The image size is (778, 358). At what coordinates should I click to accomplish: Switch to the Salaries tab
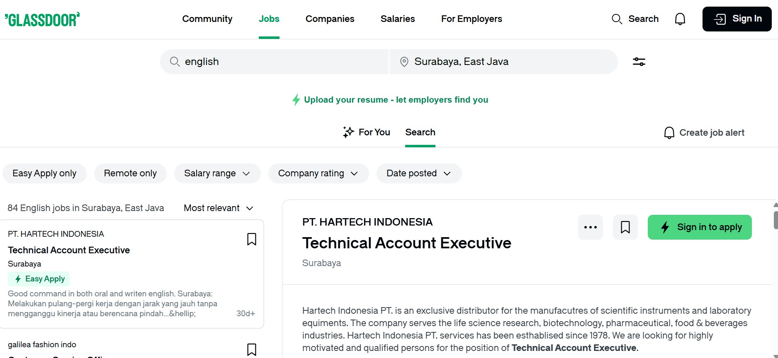pyautogui.click(x=397, y=19)
